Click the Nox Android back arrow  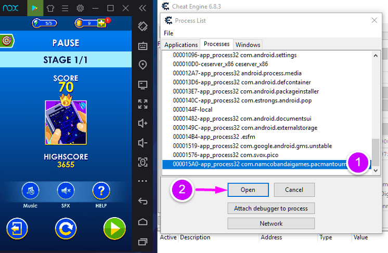click(x=143, y=201)
